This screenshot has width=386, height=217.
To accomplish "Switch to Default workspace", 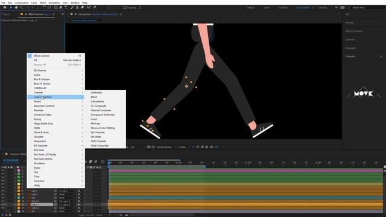I will point(251,8).
